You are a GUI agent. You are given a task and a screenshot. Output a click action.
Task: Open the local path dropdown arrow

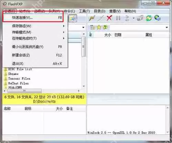tap(83, 27)
